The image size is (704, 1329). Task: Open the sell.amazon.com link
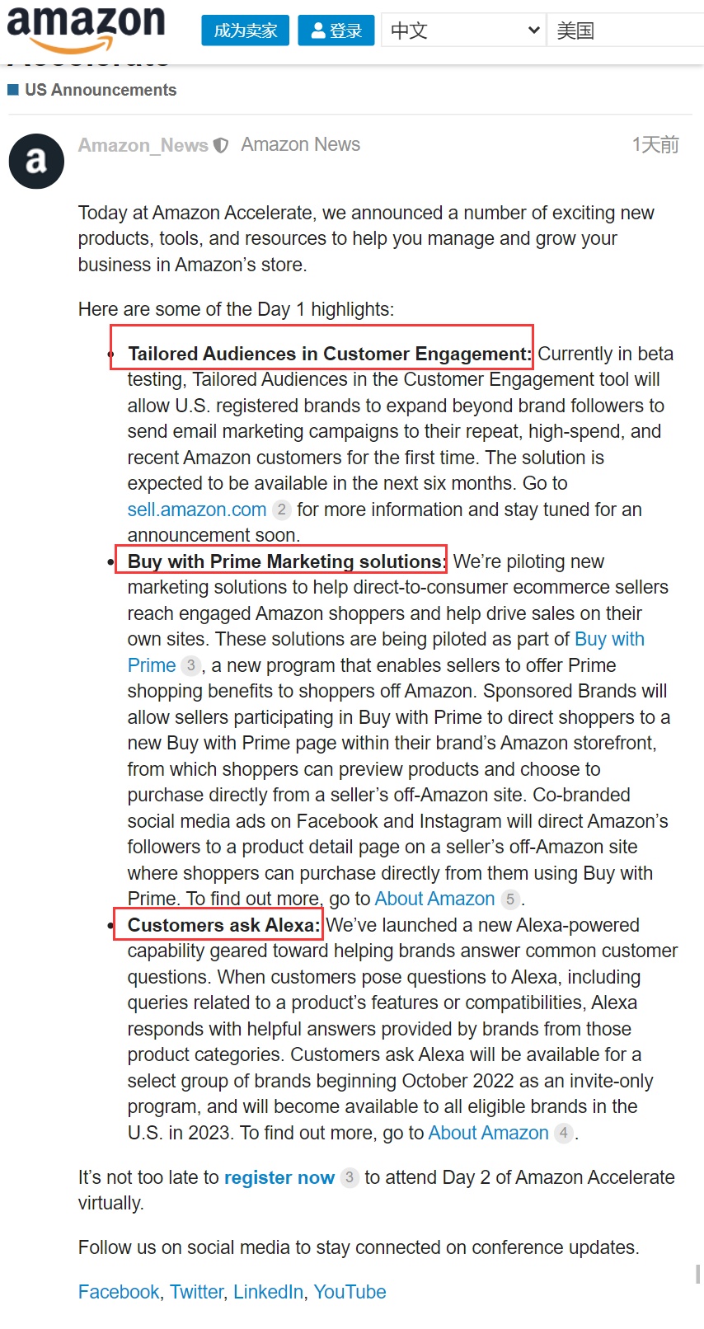197,510
